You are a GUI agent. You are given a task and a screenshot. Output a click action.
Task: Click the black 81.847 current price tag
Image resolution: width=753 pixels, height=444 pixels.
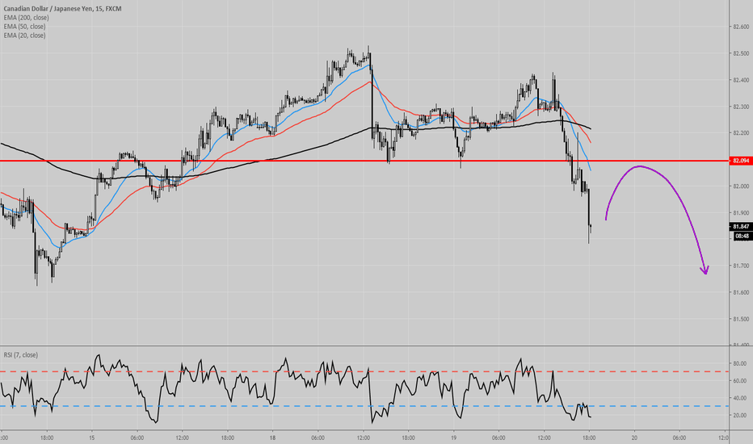(740, 228)
